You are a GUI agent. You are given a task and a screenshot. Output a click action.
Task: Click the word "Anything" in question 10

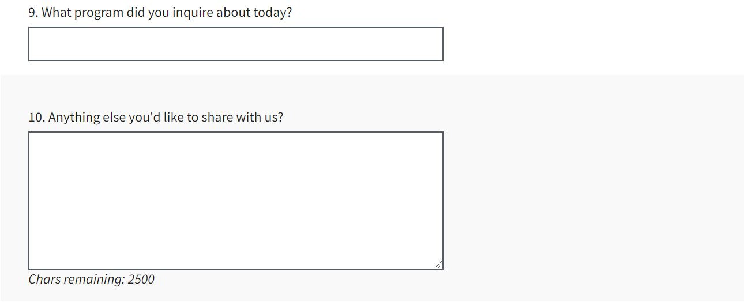(x=74, y=118)
